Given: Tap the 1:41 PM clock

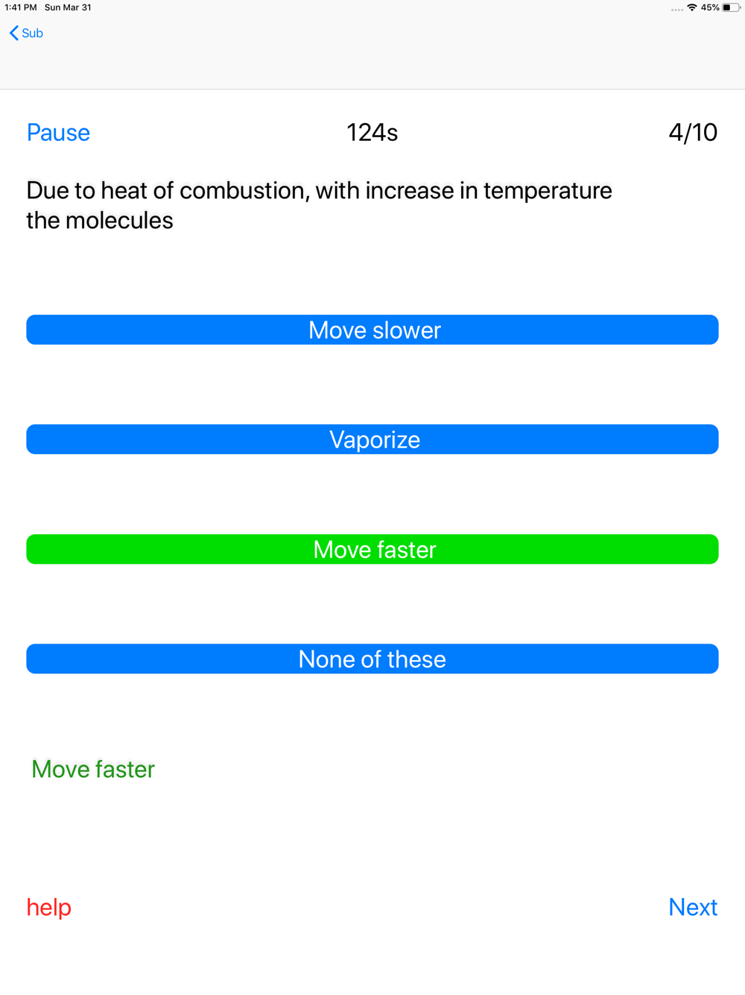Looking at the screenshot, I should coord(21,7).
